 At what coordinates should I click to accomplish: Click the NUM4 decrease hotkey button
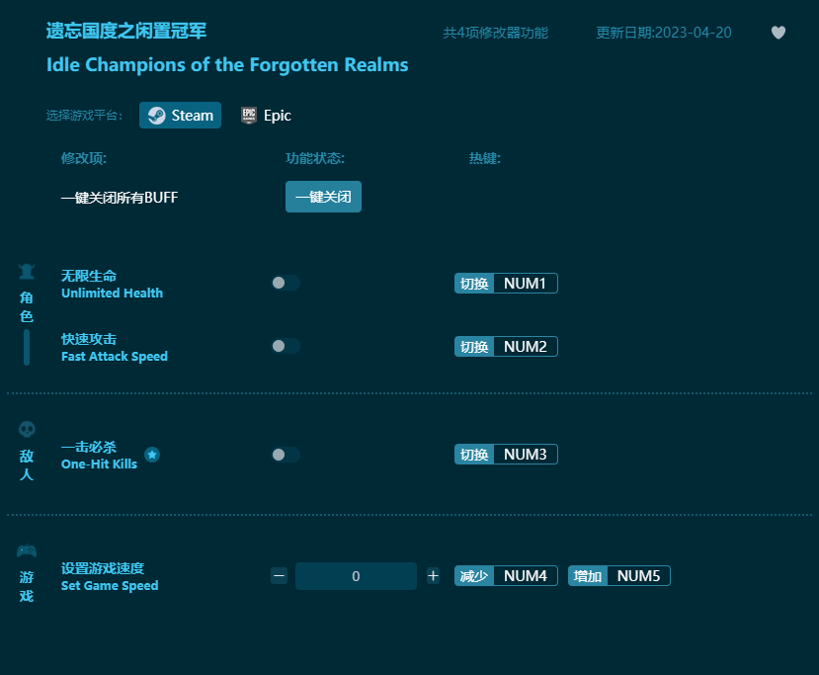525,576
